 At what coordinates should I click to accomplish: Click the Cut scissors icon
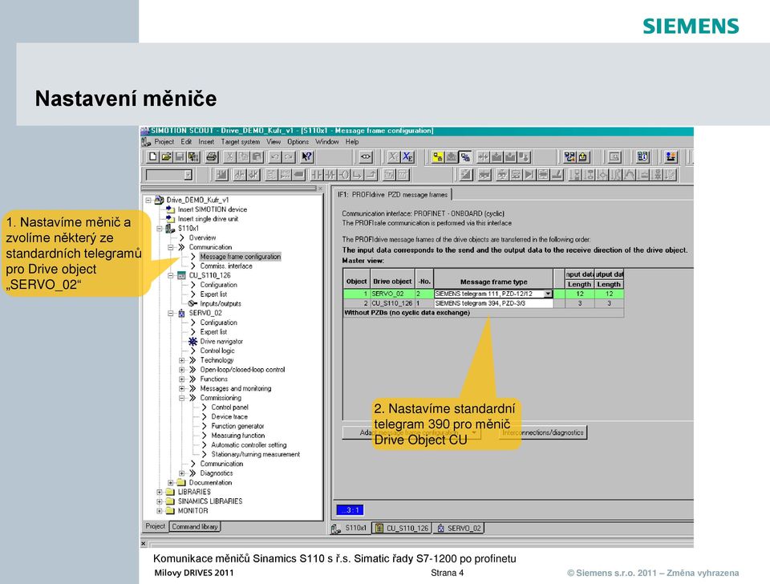[229, 156]
